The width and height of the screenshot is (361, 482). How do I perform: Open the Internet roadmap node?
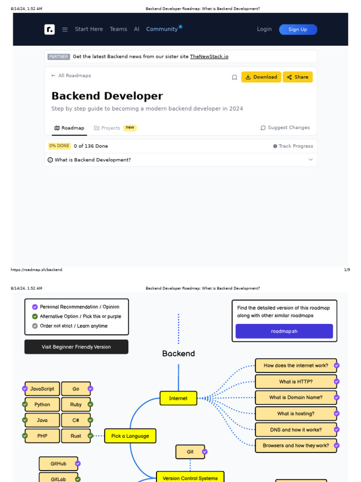[x=178, y=398]
